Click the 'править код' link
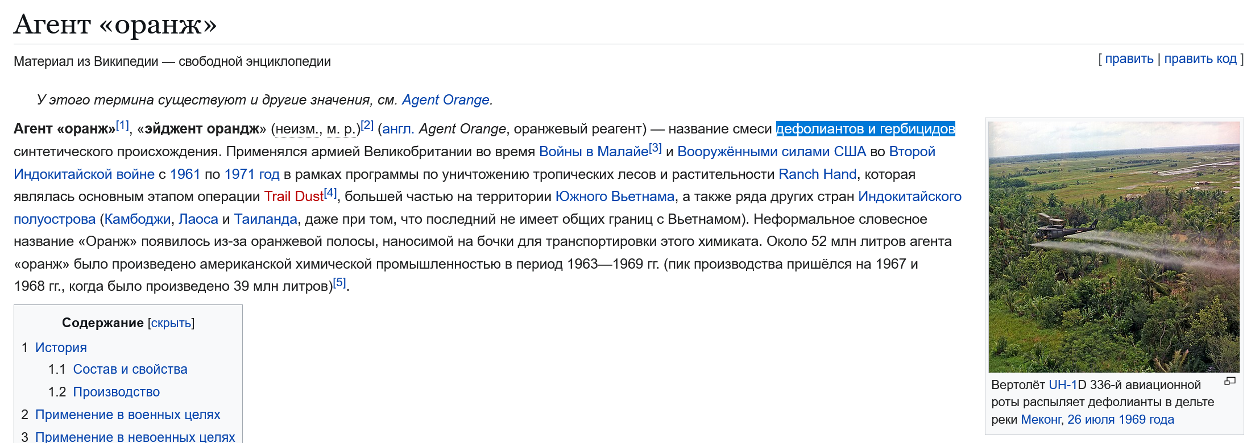 click(1200, 59)
